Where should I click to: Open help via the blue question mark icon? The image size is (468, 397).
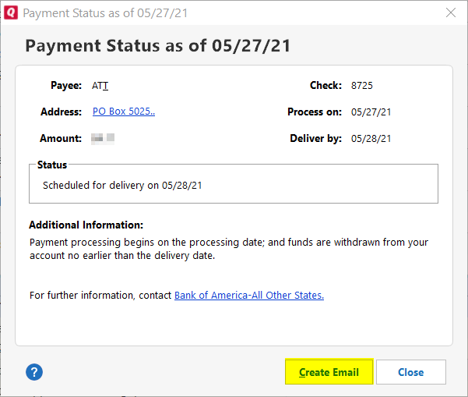(34, 372)
